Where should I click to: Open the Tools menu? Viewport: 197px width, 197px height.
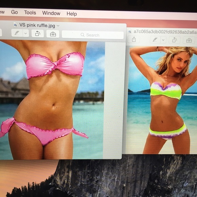click(x=30, y=13)
